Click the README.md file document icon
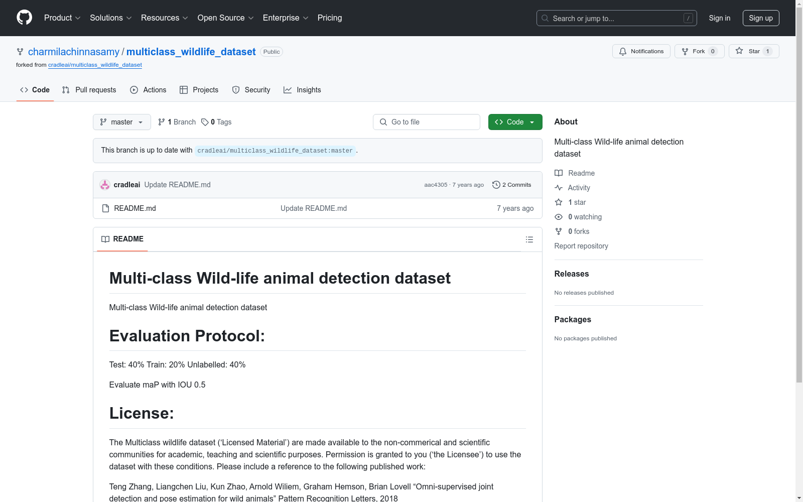Screen dimensions: 803x502 (105, 208)
